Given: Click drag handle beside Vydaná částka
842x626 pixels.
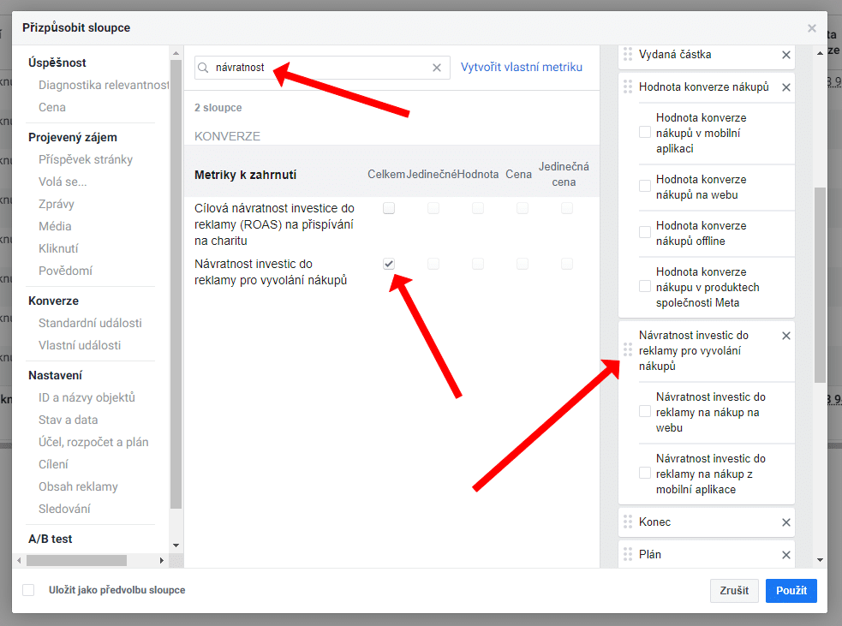Looking at the screenshot, I should click(x=628, y=55).
